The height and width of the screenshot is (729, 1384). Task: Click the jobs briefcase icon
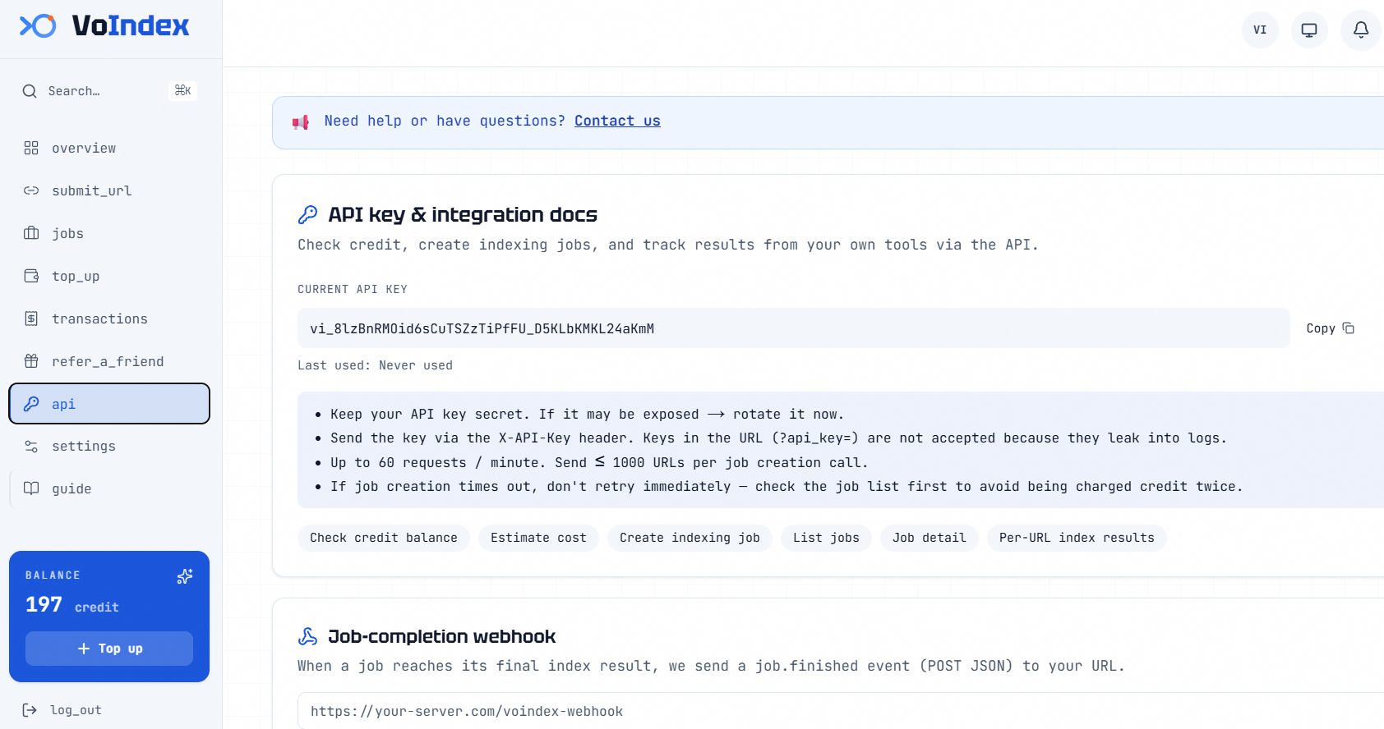[x=31, y=233]
